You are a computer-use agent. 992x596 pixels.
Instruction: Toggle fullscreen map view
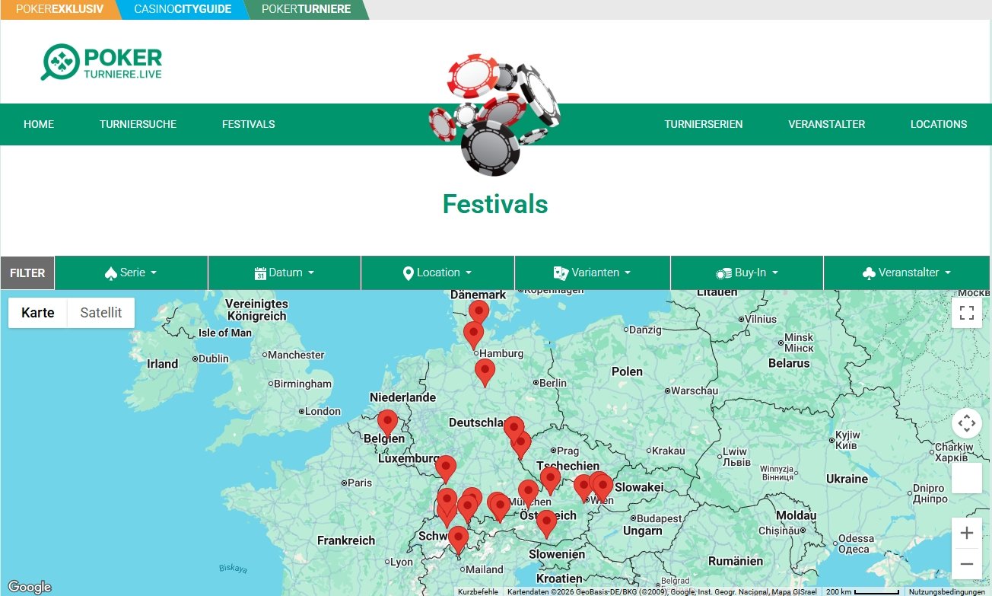(x=967, y=313)
